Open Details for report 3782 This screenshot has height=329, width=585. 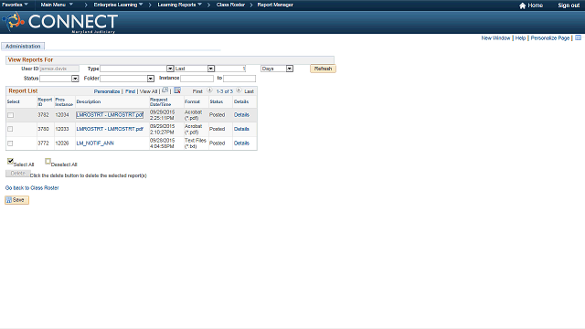[241, 115]
